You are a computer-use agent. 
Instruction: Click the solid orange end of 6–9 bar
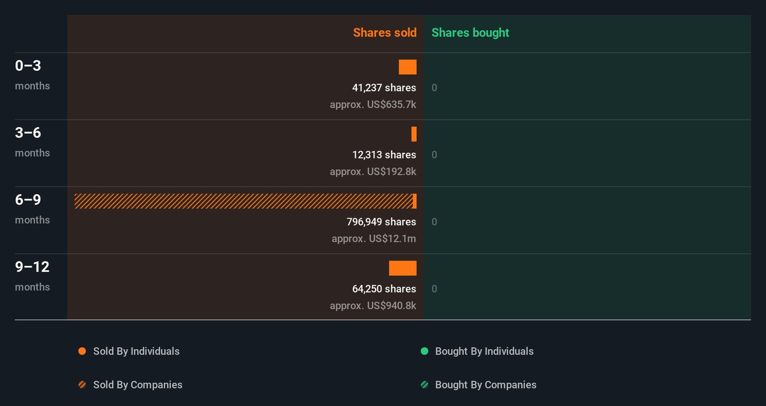click(414, 201)
